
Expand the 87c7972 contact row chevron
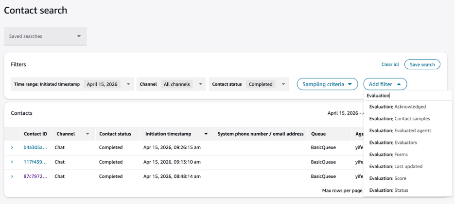12,176
